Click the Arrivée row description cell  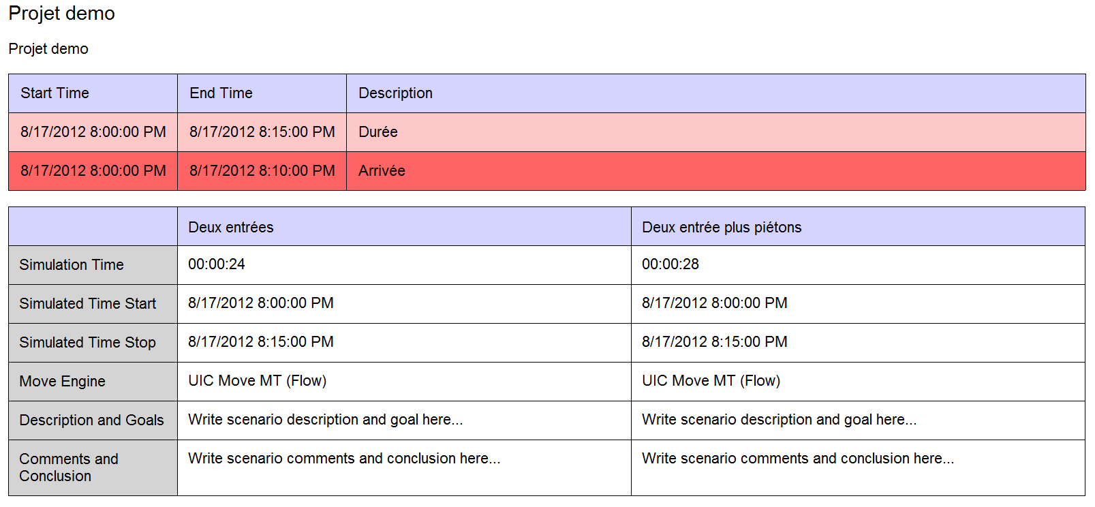382,171
